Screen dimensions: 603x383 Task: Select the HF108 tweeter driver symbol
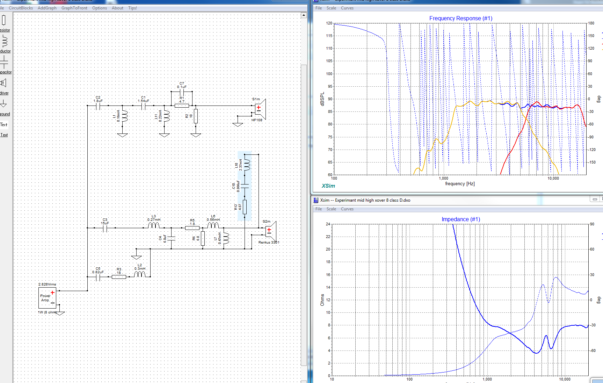[260, 109]
